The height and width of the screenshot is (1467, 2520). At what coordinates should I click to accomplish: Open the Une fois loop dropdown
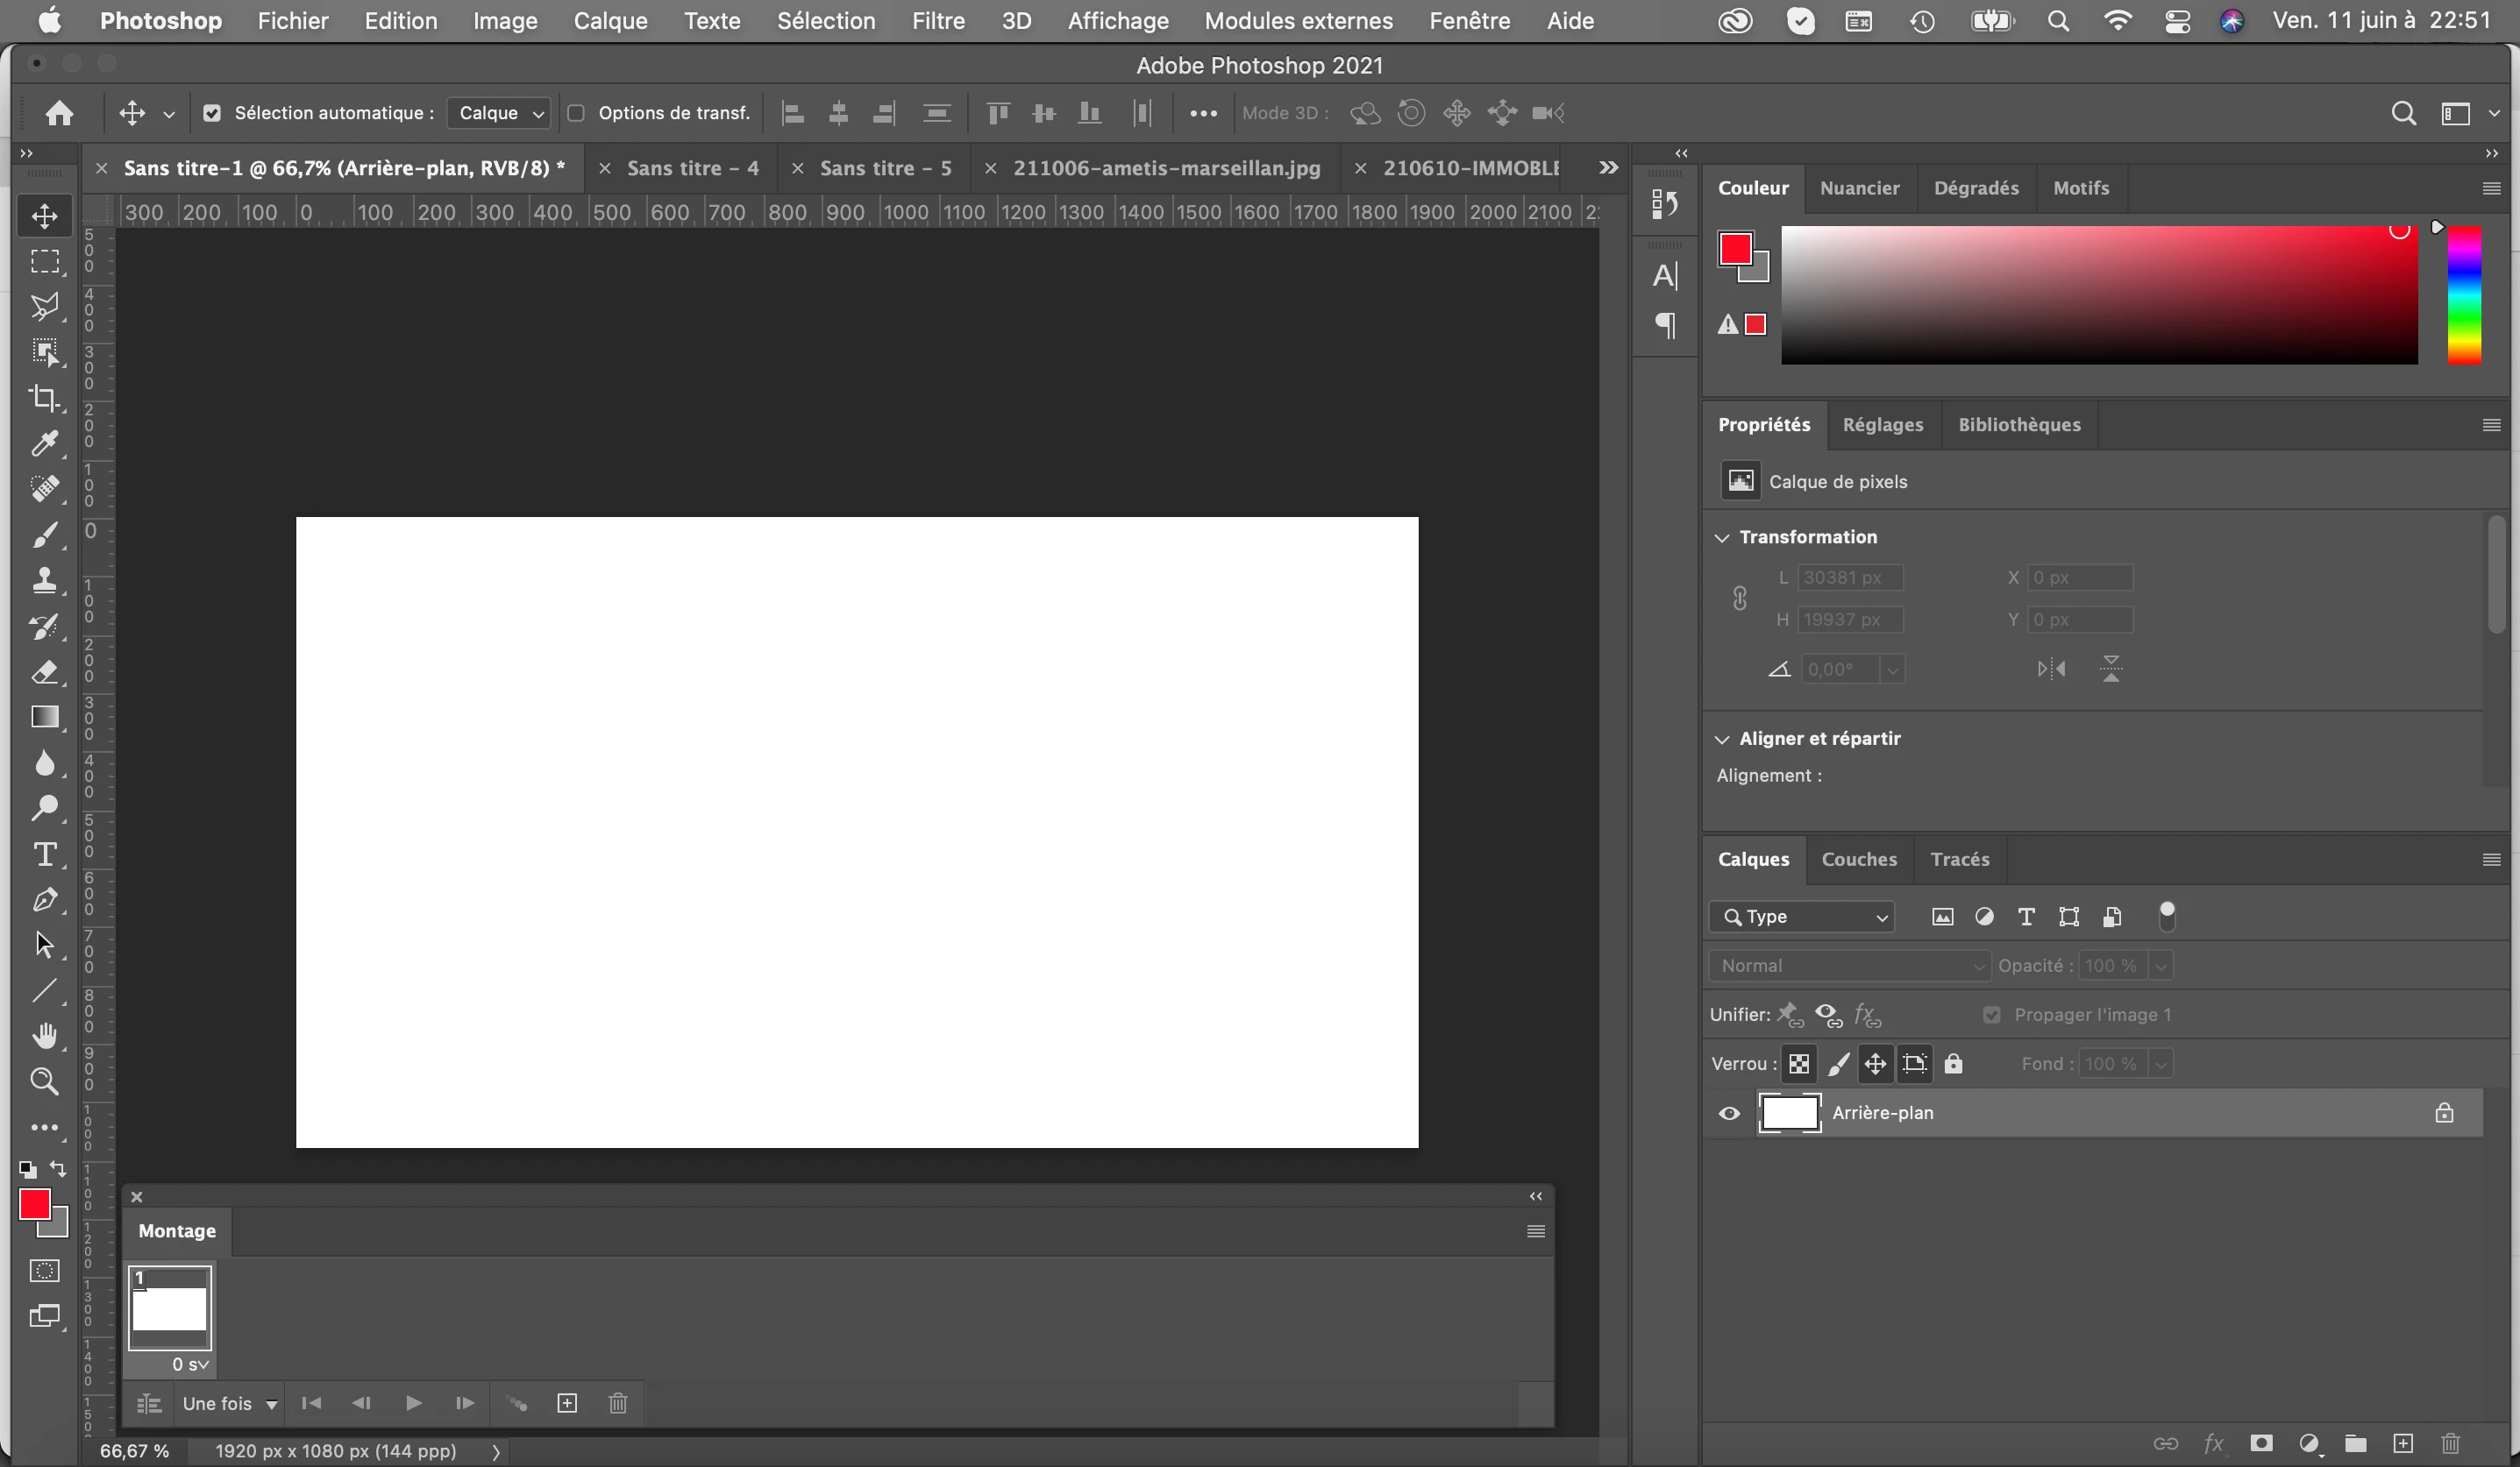pos(229,1404)
